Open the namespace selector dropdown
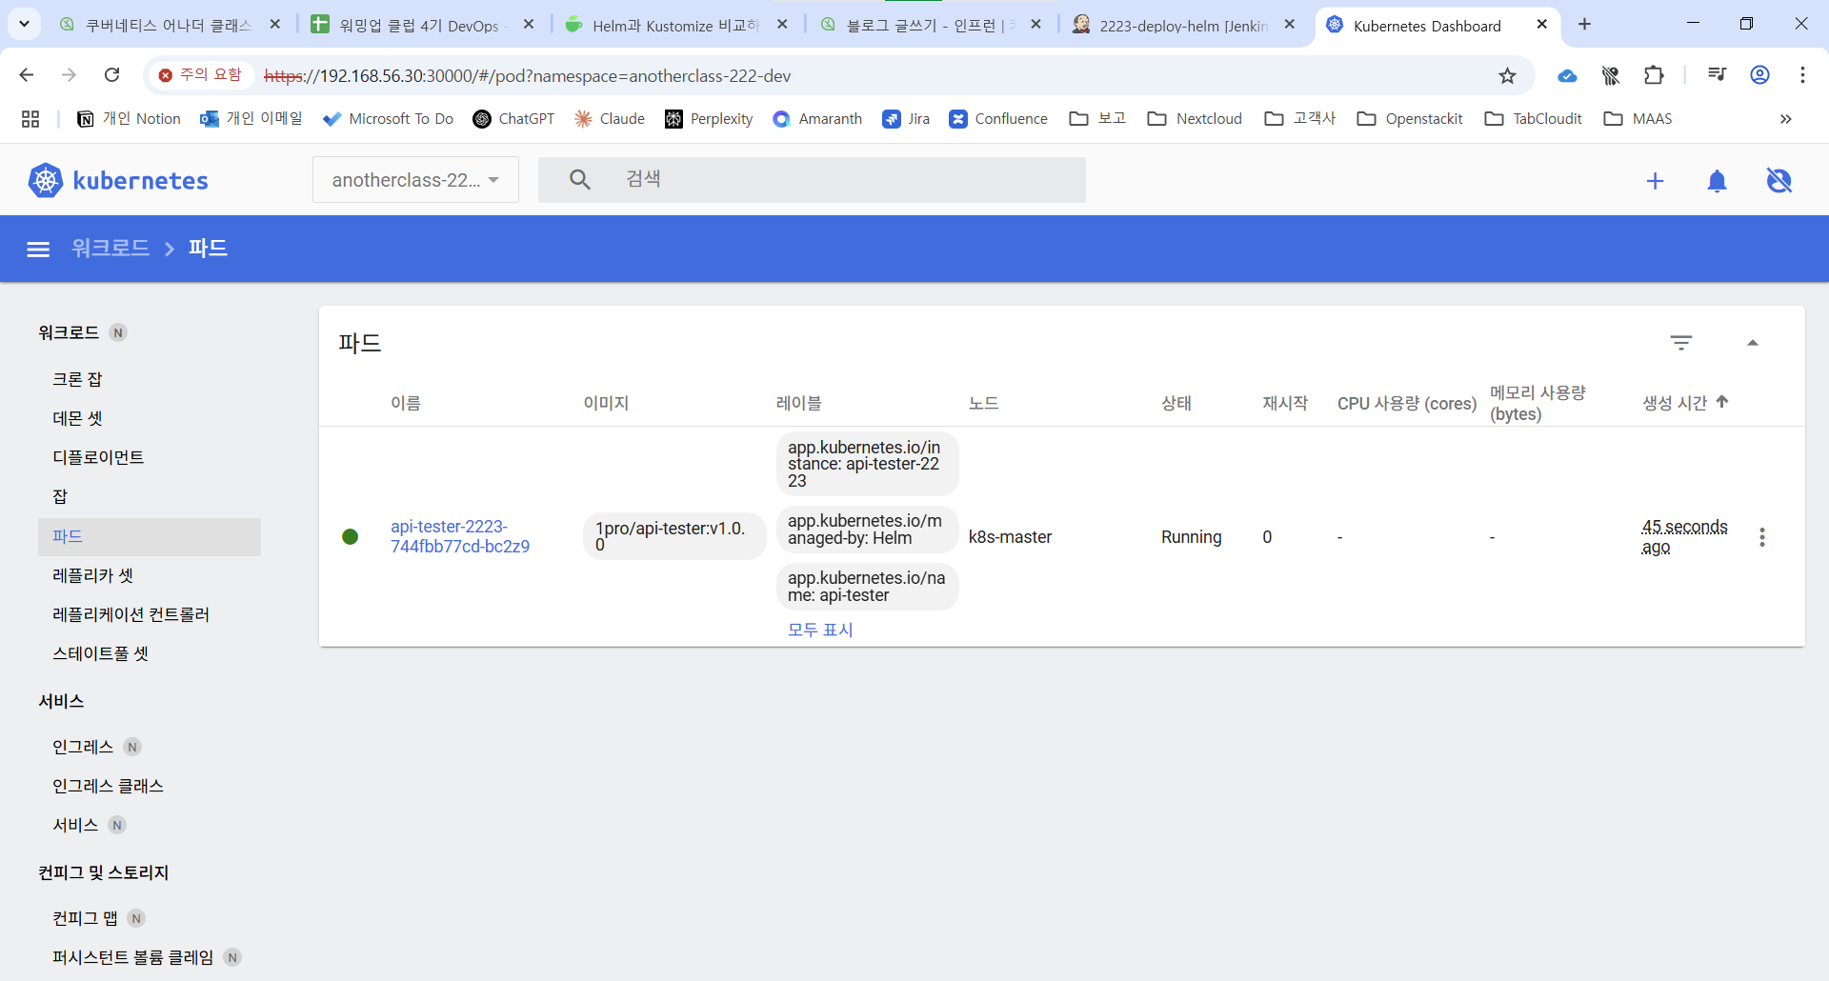Screen dimensions: 1829x981 click(415, 180)
